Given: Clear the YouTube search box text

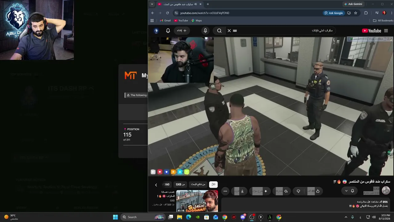Looking at the screenshot, I should (x=229, y=31).
